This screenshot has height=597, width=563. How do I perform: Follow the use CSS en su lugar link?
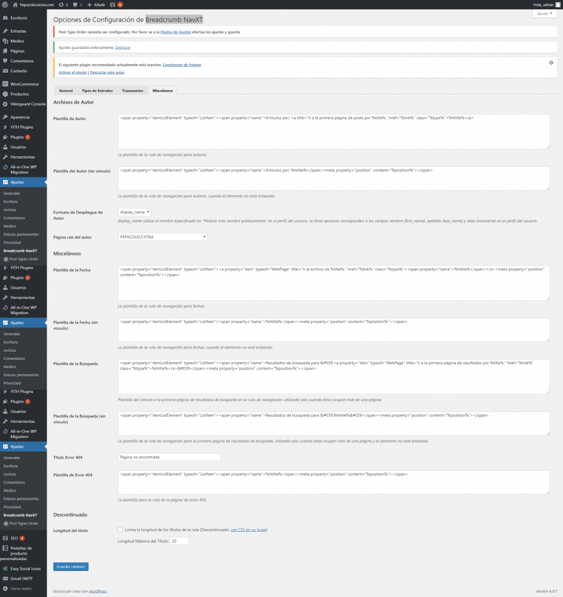click(248, 530)
